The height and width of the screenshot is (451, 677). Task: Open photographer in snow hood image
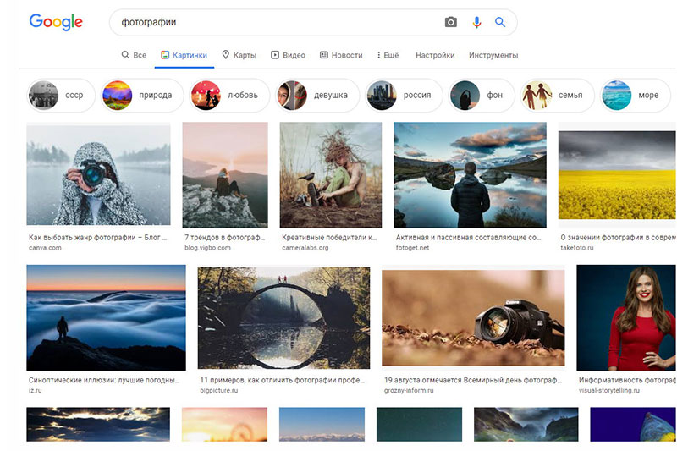tap(98, 174)
